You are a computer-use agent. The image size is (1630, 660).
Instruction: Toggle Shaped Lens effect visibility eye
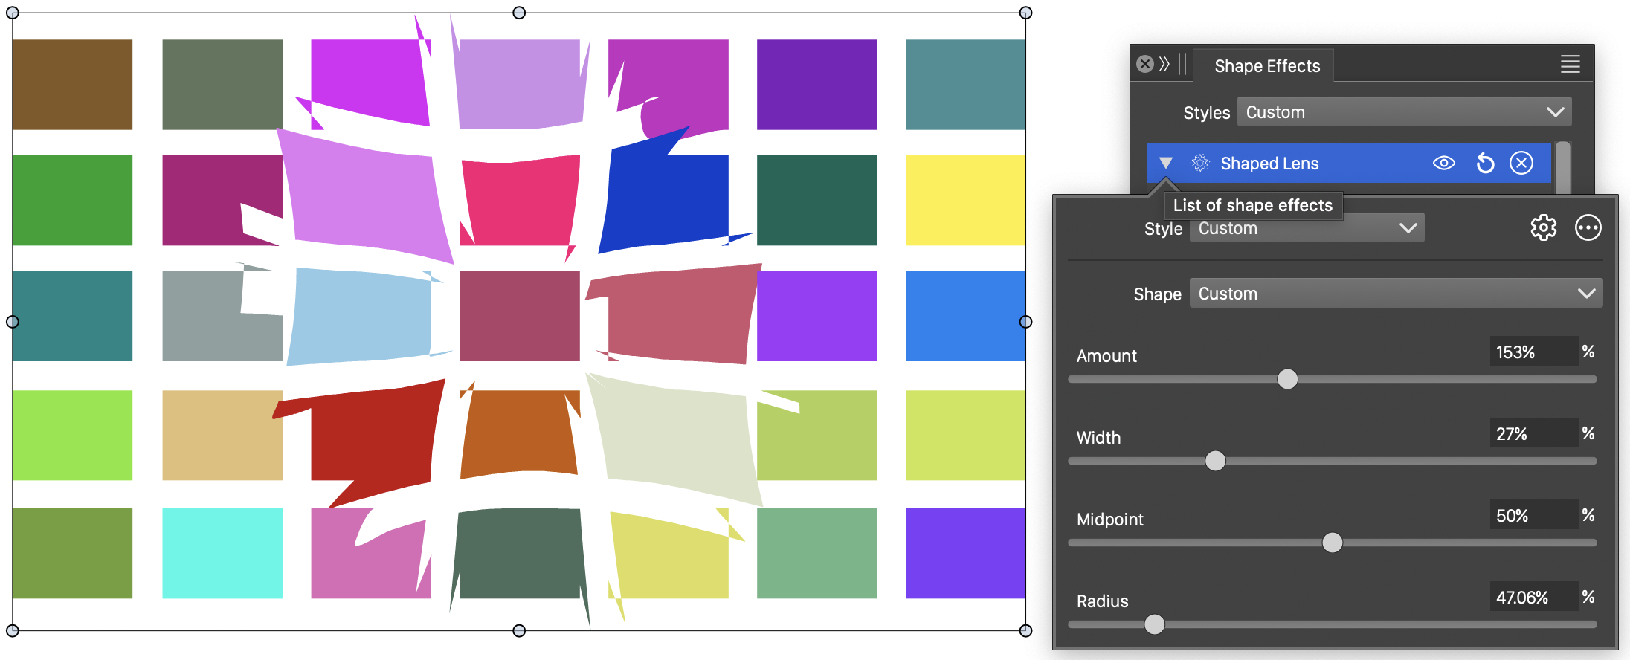1443,164
